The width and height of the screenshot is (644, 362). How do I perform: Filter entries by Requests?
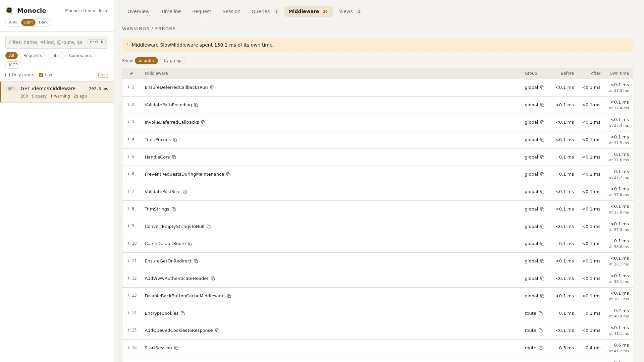[33, 56]
